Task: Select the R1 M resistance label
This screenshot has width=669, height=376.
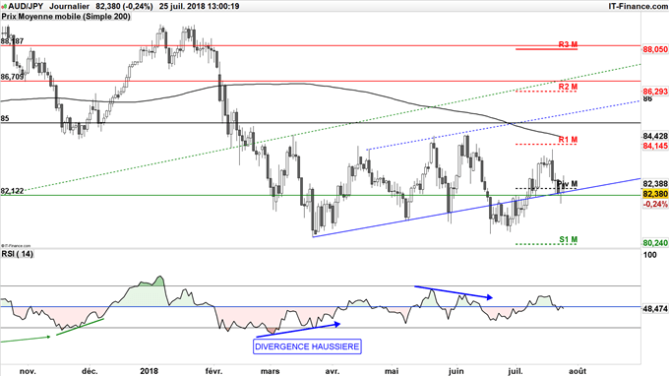Action: pos(568,140)
